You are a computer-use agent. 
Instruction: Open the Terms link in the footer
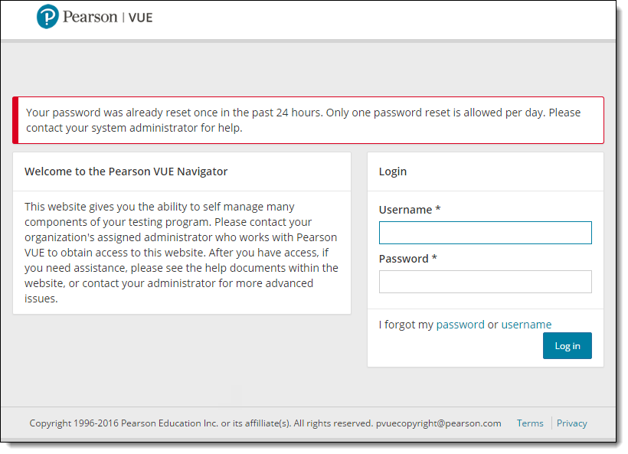coord(530,423)
